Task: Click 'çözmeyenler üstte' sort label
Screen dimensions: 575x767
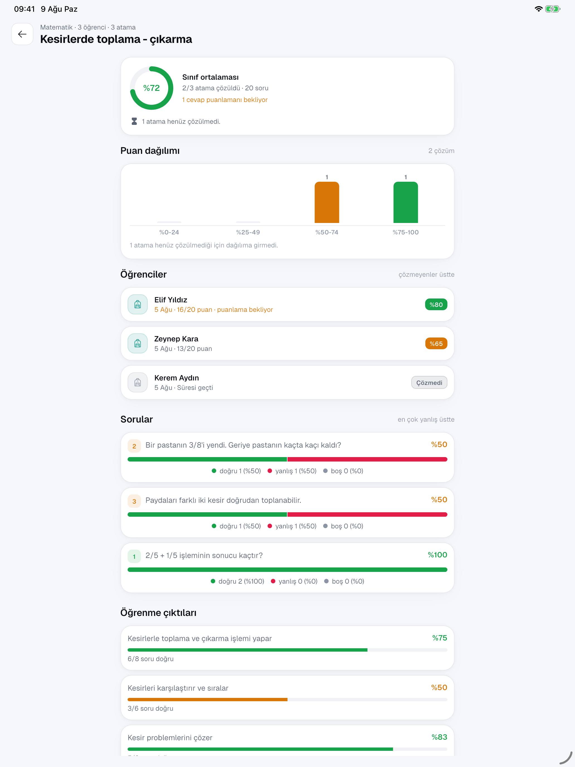Action: (426, 275)
